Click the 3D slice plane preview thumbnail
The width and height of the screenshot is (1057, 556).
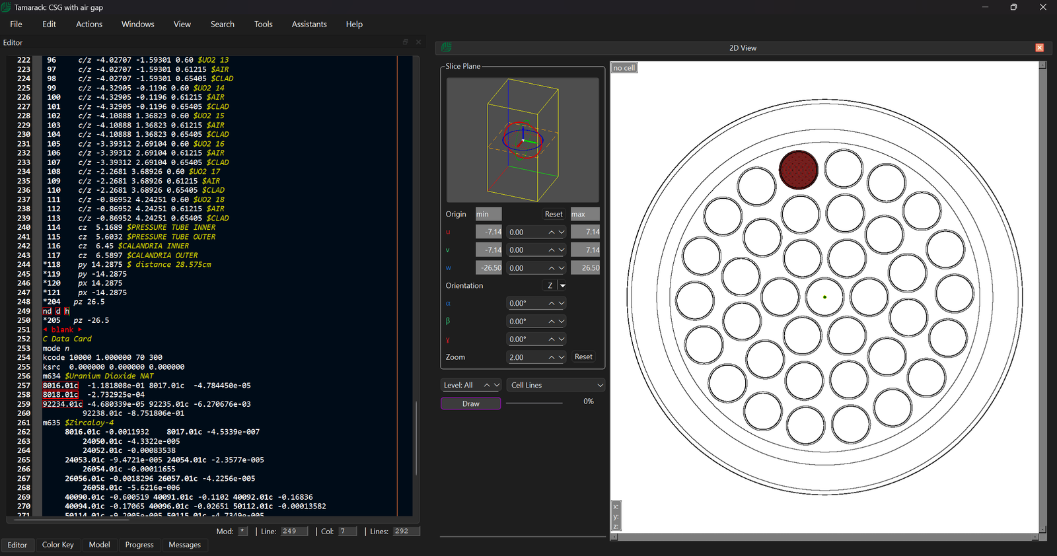point(523,140)
